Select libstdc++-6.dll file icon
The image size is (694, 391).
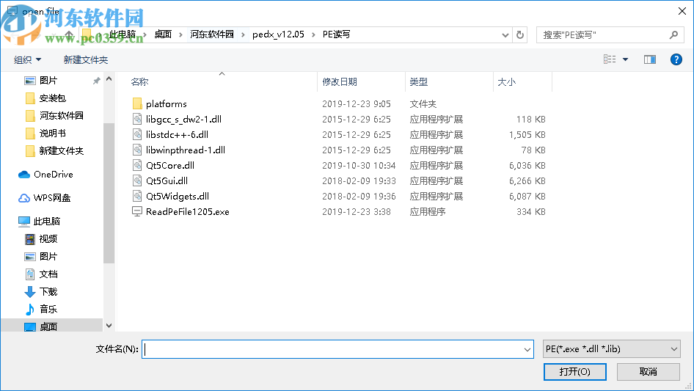[x=137, y=135]
